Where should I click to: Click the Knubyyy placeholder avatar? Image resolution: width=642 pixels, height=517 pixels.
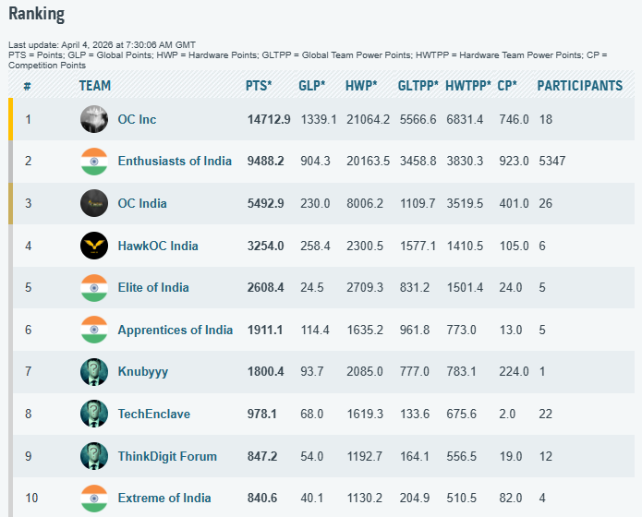[94, 372]
